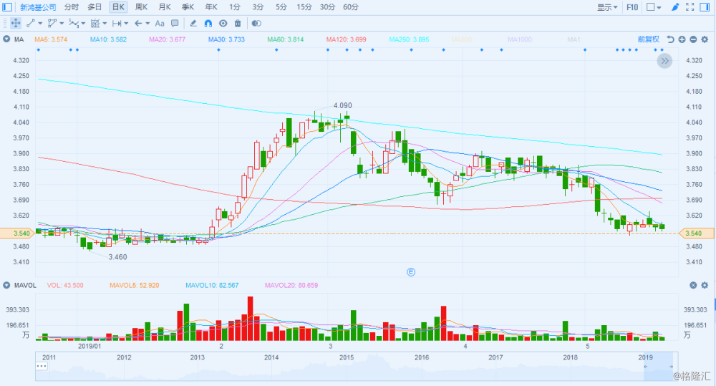716x386 pixels.
Task: Select the range measurement tool
Action: (x=117, y=24)
